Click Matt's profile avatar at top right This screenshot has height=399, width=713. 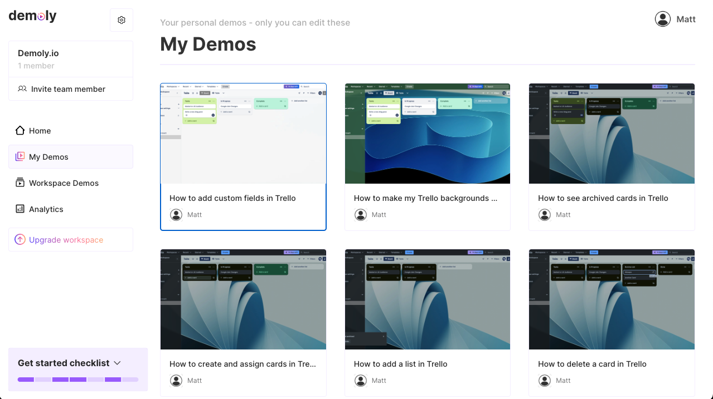[663, 19]
